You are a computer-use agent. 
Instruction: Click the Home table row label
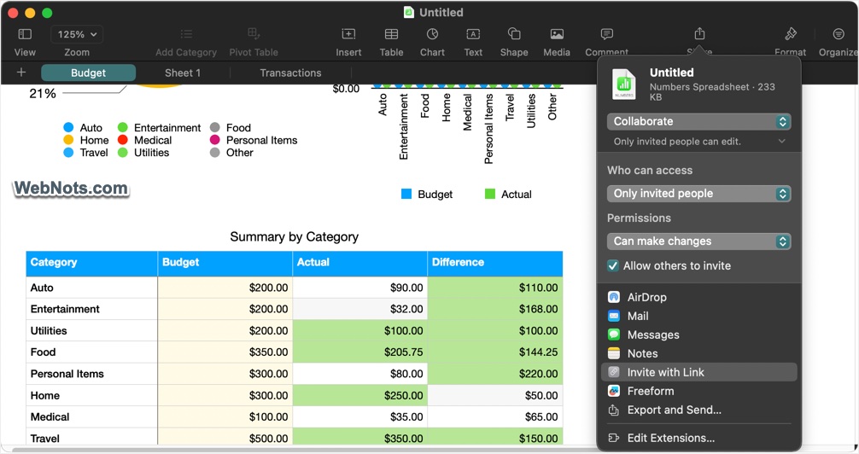click(45, 395)
